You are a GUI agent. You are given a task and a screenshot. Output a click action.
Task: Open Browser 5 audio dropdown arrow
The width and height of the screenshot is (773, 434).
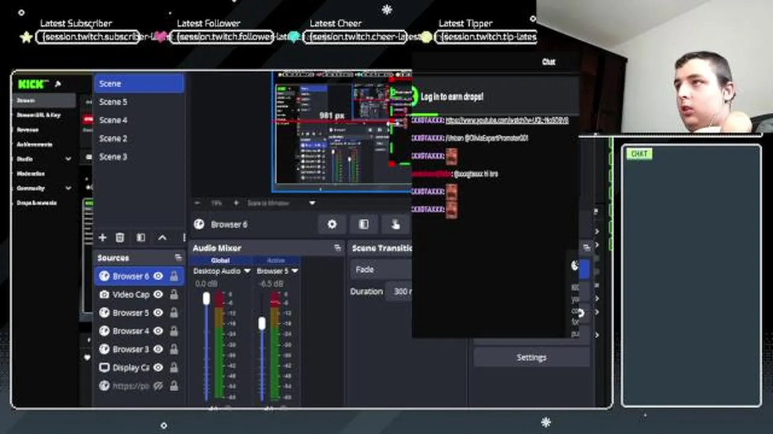click(295, 271)
